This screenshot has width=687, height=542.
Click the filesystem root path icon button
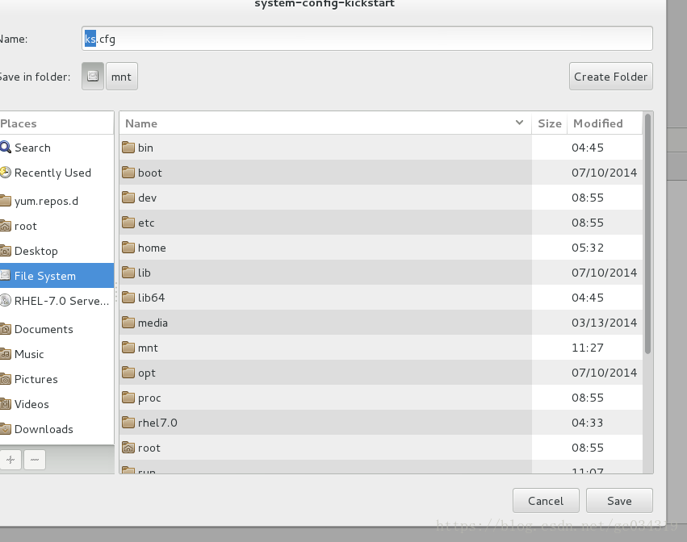click(93, 76)
